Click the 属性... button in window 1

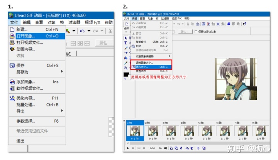104,43
